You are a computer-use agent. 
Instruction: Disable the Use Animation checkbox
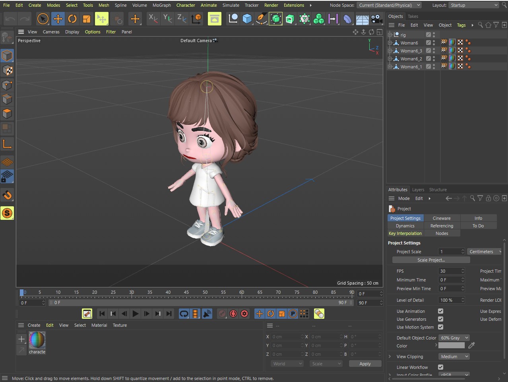(x=440, y=311)
